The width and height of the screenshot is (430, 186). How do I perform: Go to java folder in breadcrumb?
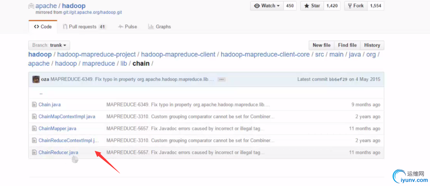pos(355,54)
